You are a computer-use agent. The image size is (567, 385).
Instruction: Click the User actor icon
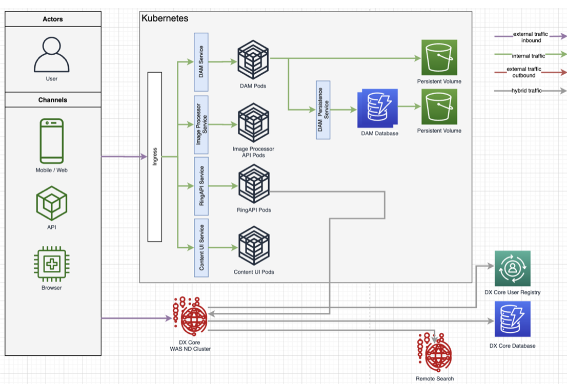pyautogui.click(x=51, y=54)
